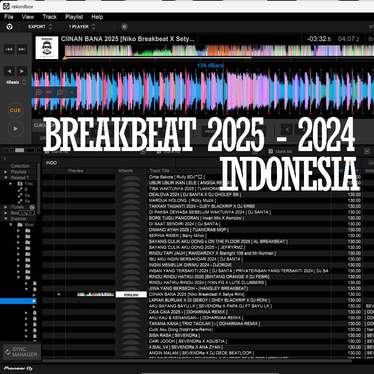
Task: Switch to the MEMO tab
Action: coord(210,131)
